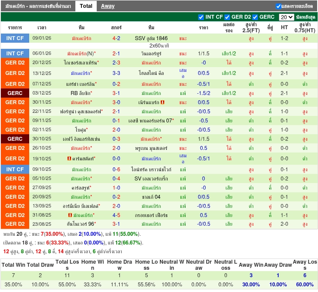This screenshot has height=292, width=318.
Task: Select the GER D2 label on 20/12/25
Action: pos(15,63)
